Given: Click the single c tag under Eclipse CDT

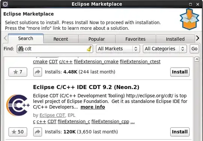Looking at the screenshot, I should pos(34,122).
